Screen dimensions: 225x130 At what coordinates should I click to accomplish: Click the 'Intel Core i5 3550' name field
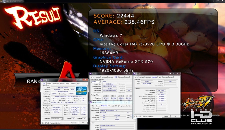point(63,87)
